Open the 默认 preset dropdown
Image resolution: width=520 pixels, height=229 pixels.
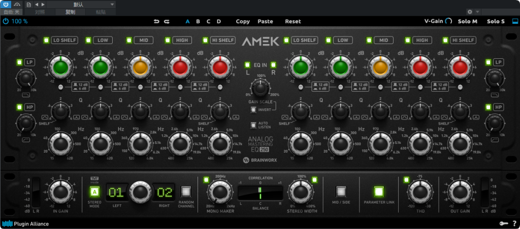pos(81,5)
